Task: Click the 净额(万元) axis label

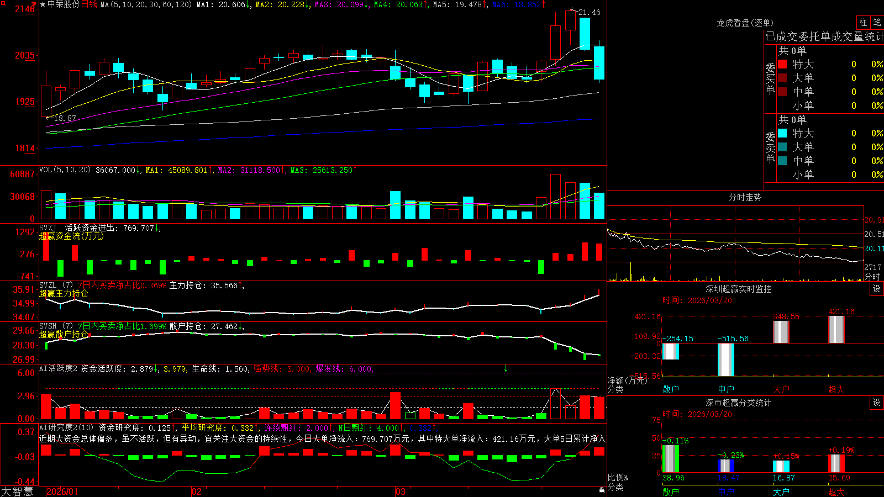Action: [627, 380]
